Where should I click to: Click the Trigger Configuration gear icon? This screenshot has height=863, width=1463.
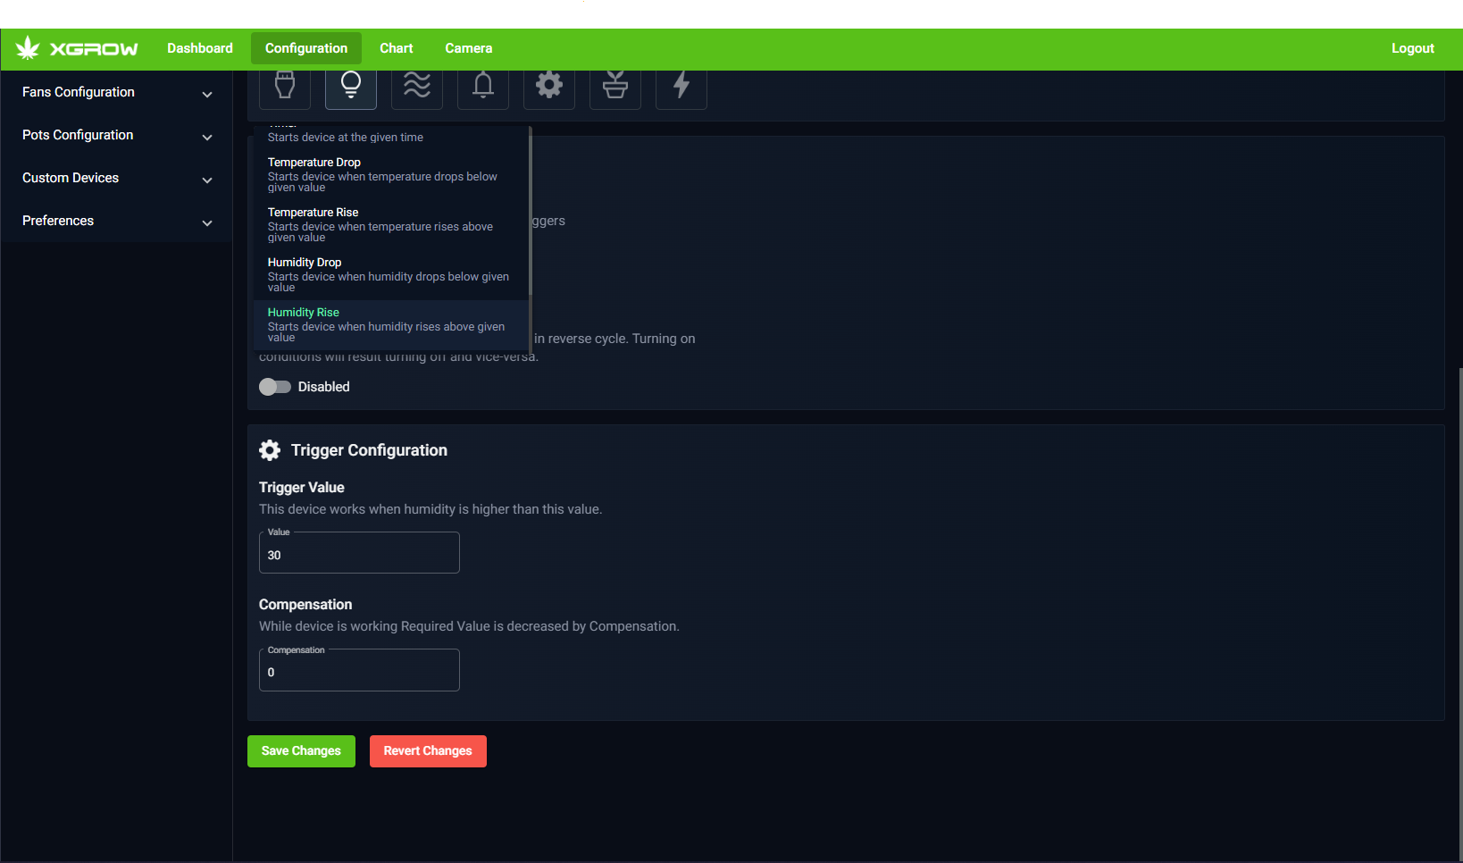coord(270,450)
